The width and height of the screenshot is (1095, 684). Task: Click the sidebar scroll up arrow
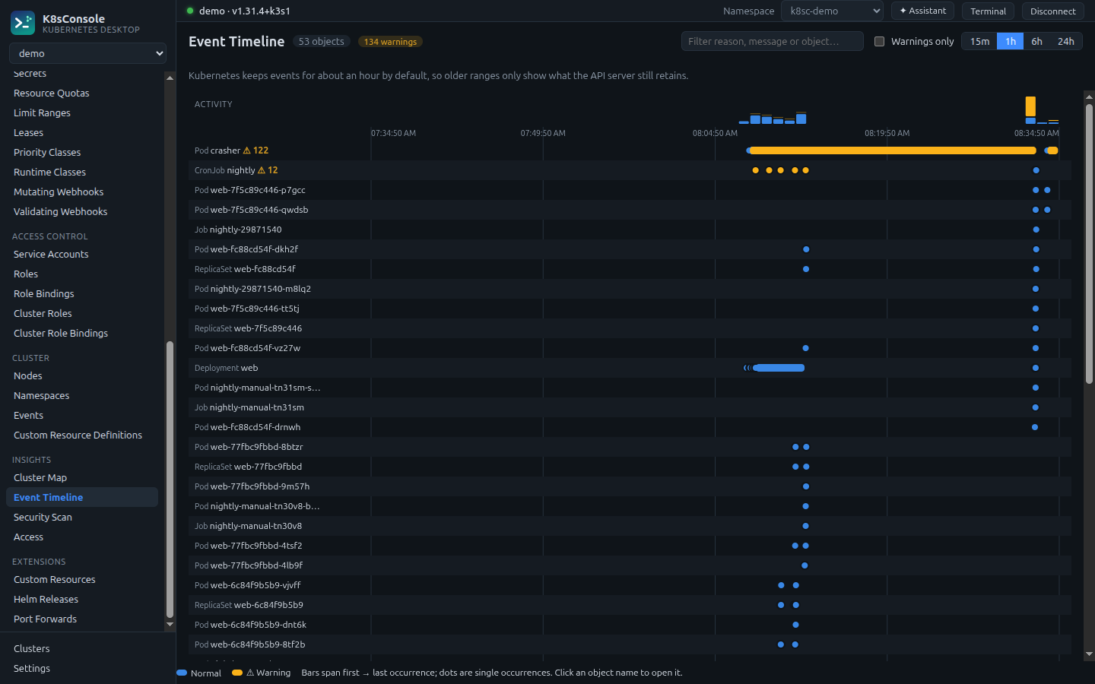(x=170, y=78)
